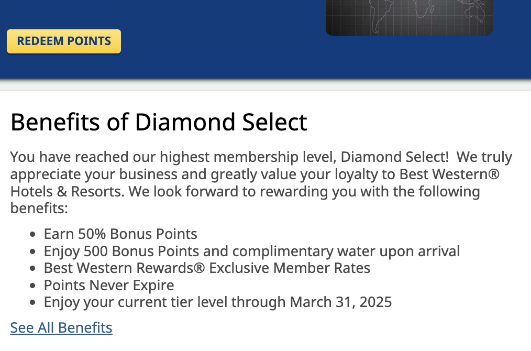Click the March 31, 2025 date text

coord(340,302)
